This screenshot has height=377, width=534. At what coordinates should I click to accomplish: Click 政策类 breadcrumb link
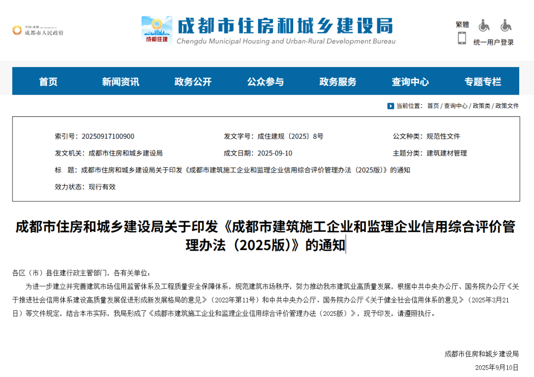pyautogui.click(x=481, y=106)
